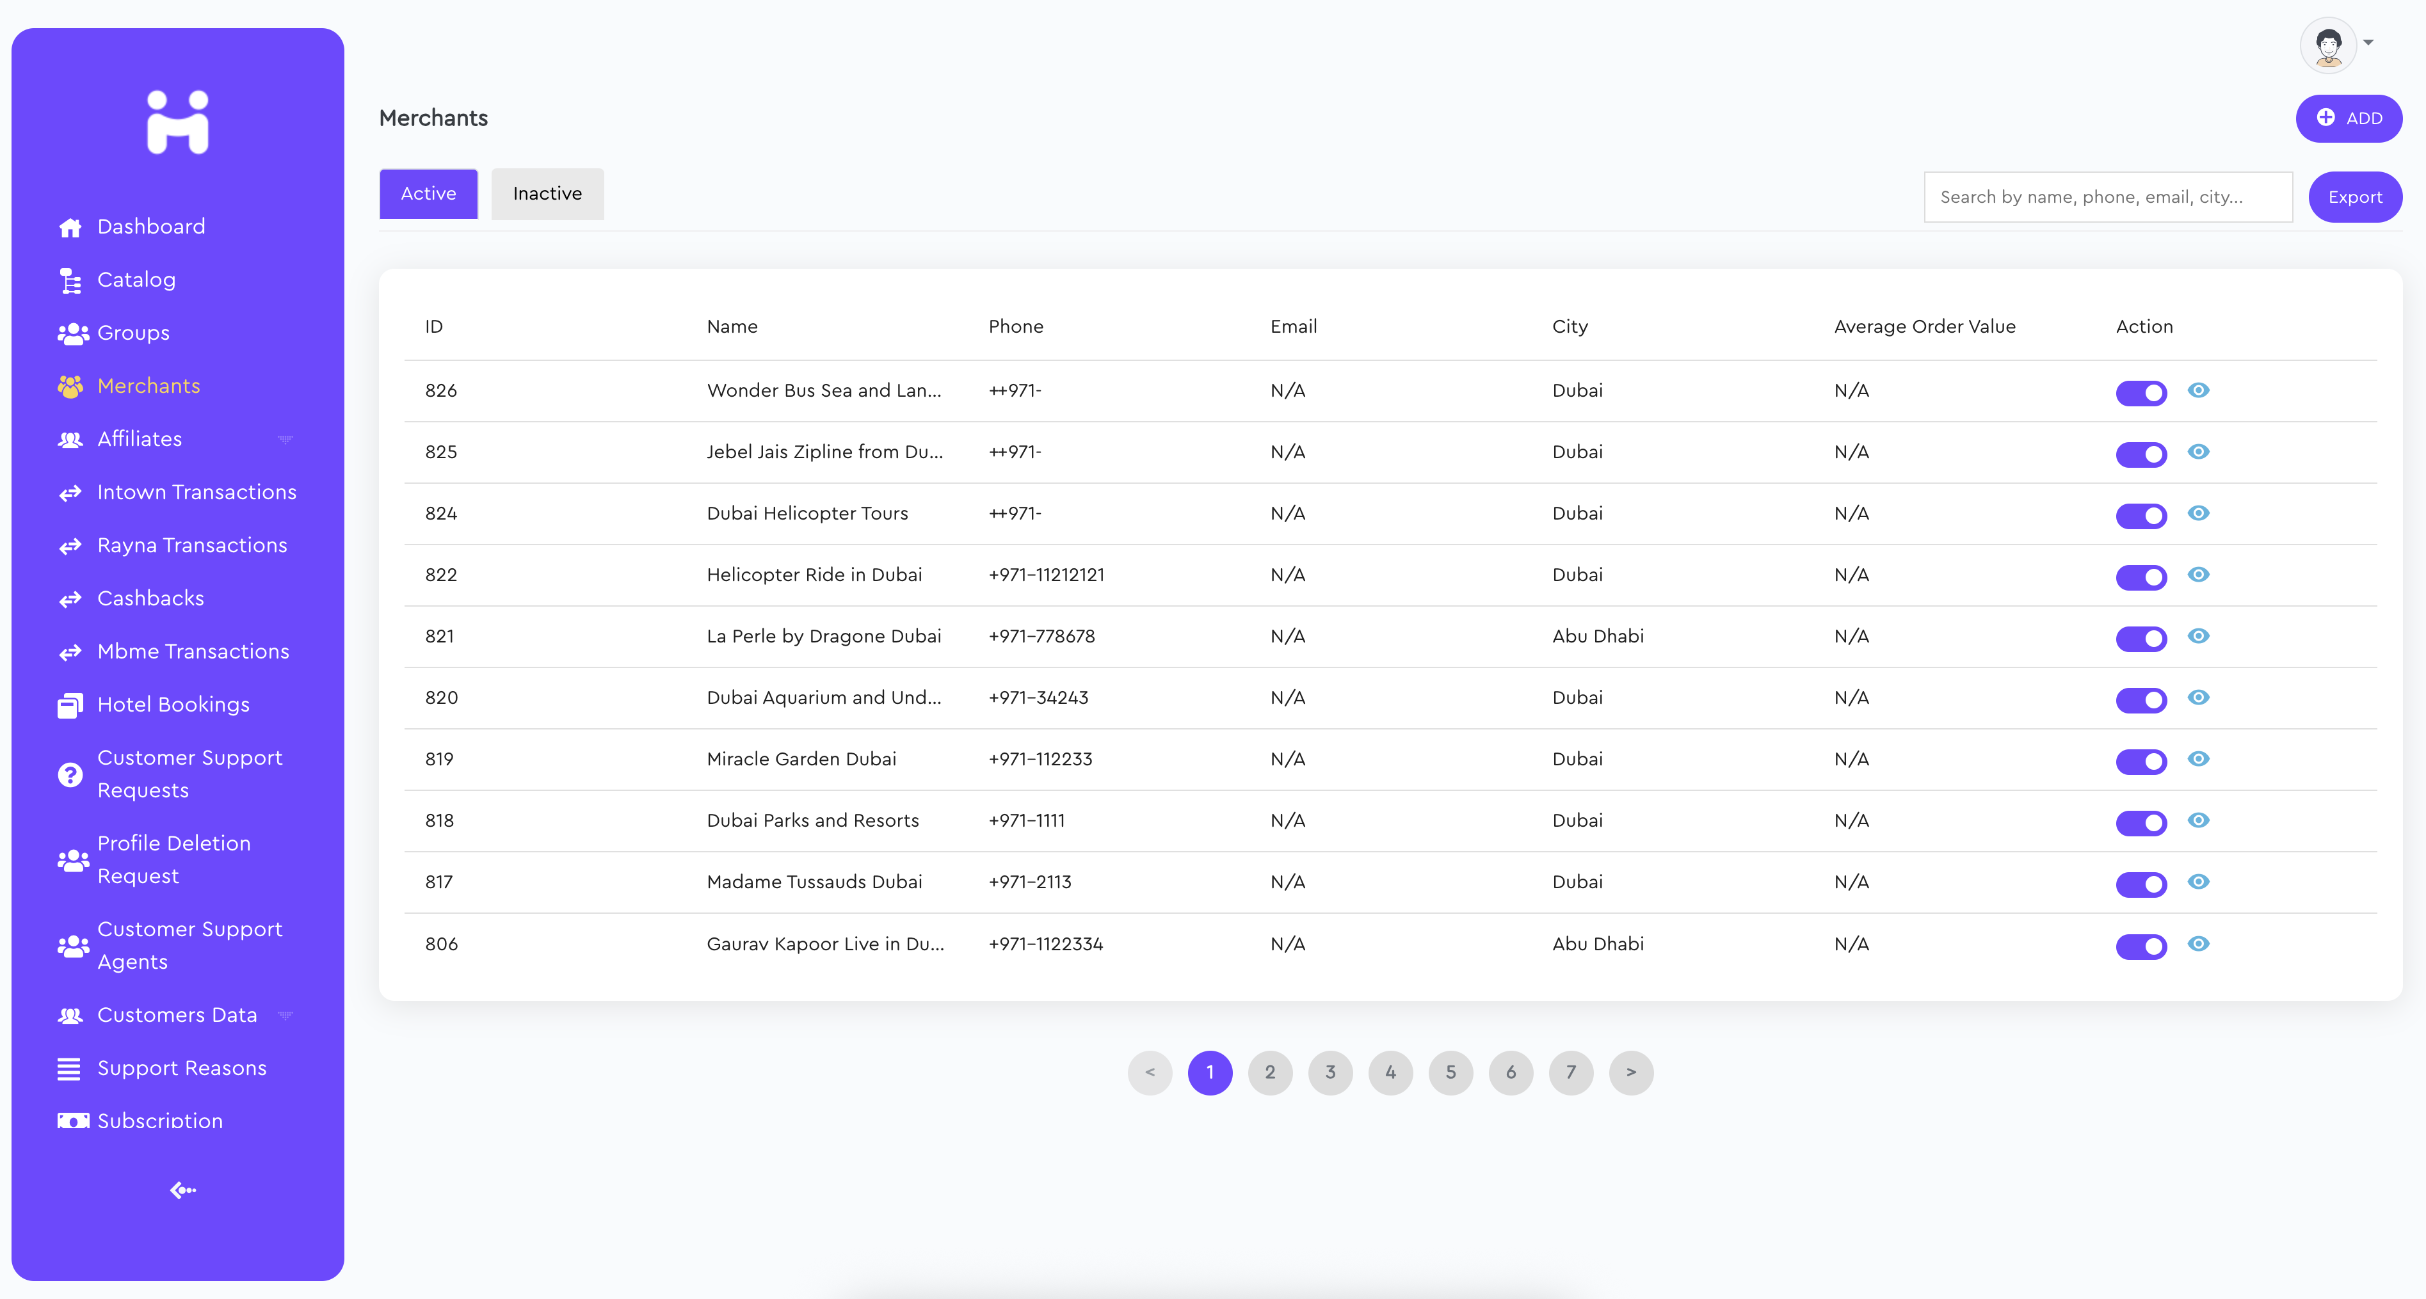Screen dimensions: 2426x1299
Task: Click Hotel Bookings sidebar icon
Action: [x=70, y=705]
